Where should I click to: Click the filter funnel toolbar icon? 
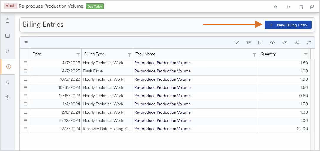coord(237,42)
